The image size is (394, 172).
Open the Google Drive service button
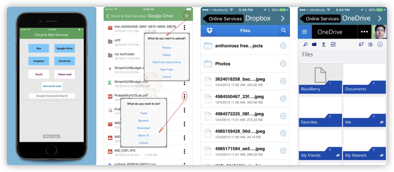pyautogui.click(x=65, y=48)
